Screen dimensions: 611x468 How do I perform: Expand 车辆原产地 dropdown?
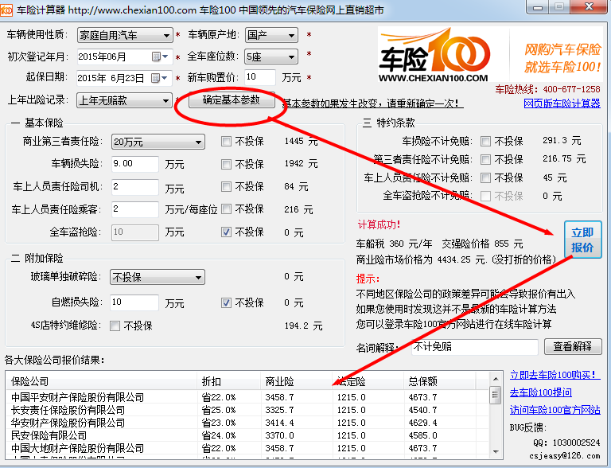coord(291,36)
